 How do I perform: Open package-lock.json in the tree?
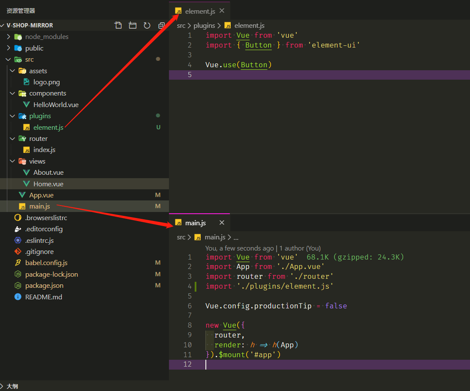(51, 274)
